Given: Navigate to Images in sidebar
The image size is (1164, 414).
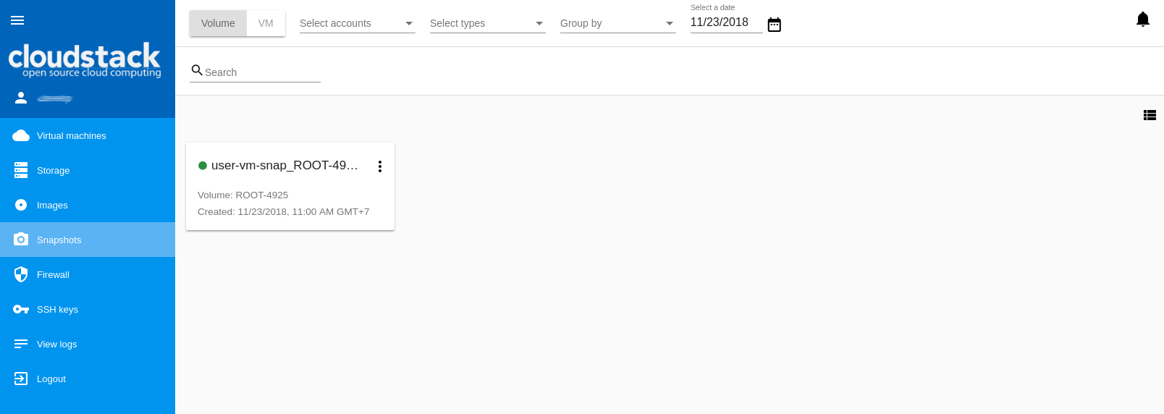Looking at the screenshot, I should pos(52,206).
